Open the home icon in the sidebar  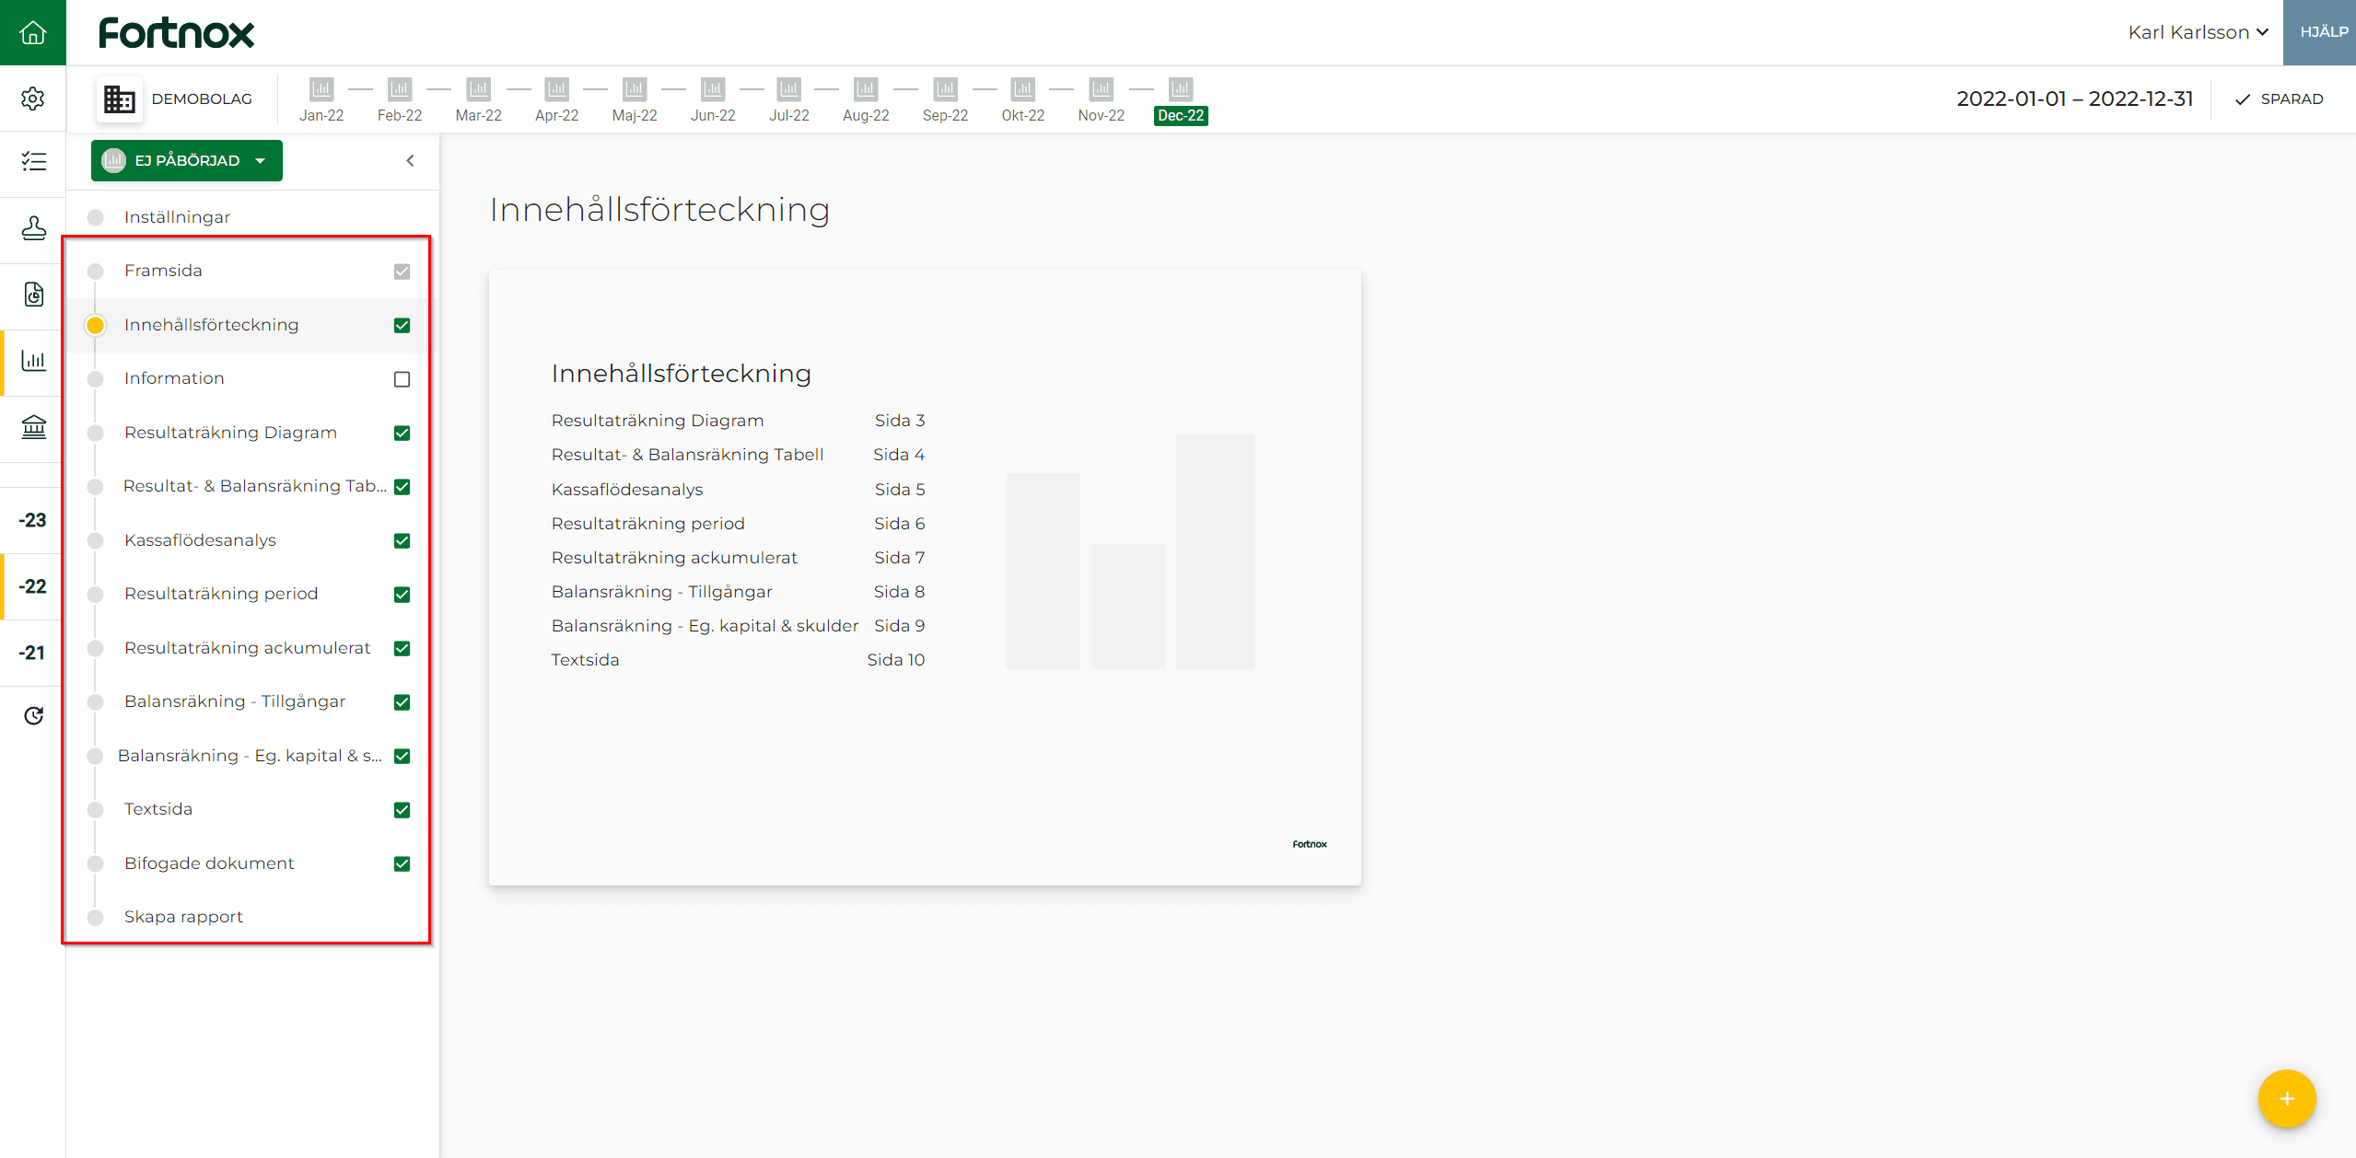click(33, 32)
